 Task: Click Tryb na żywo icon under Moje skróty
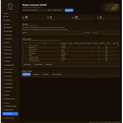[x=4, y=35]
